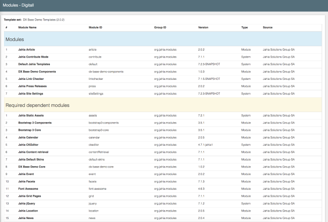Click the calendar module ID
The height and width of the screenshot is (222, 328).
(x=94, y=137)
